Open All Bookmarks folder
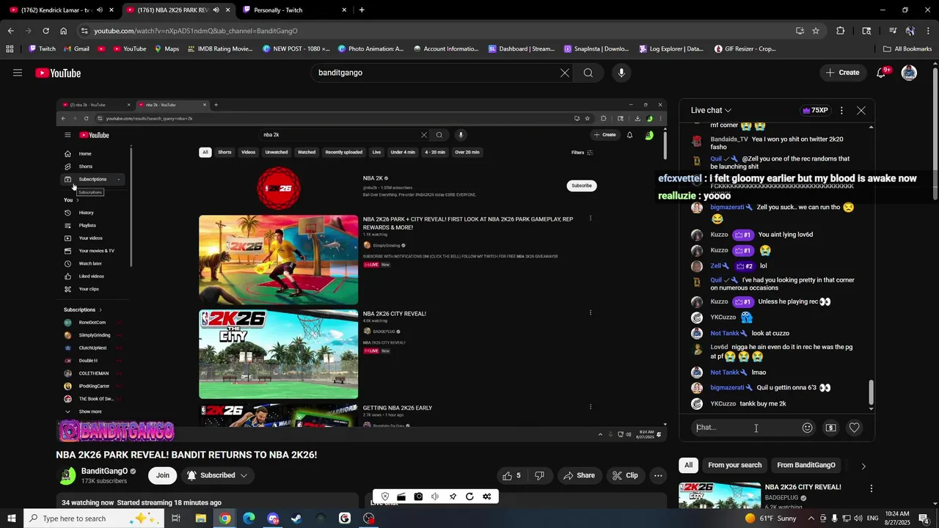The height and width of the screenshot is (528, 939). tap(907, 49)
